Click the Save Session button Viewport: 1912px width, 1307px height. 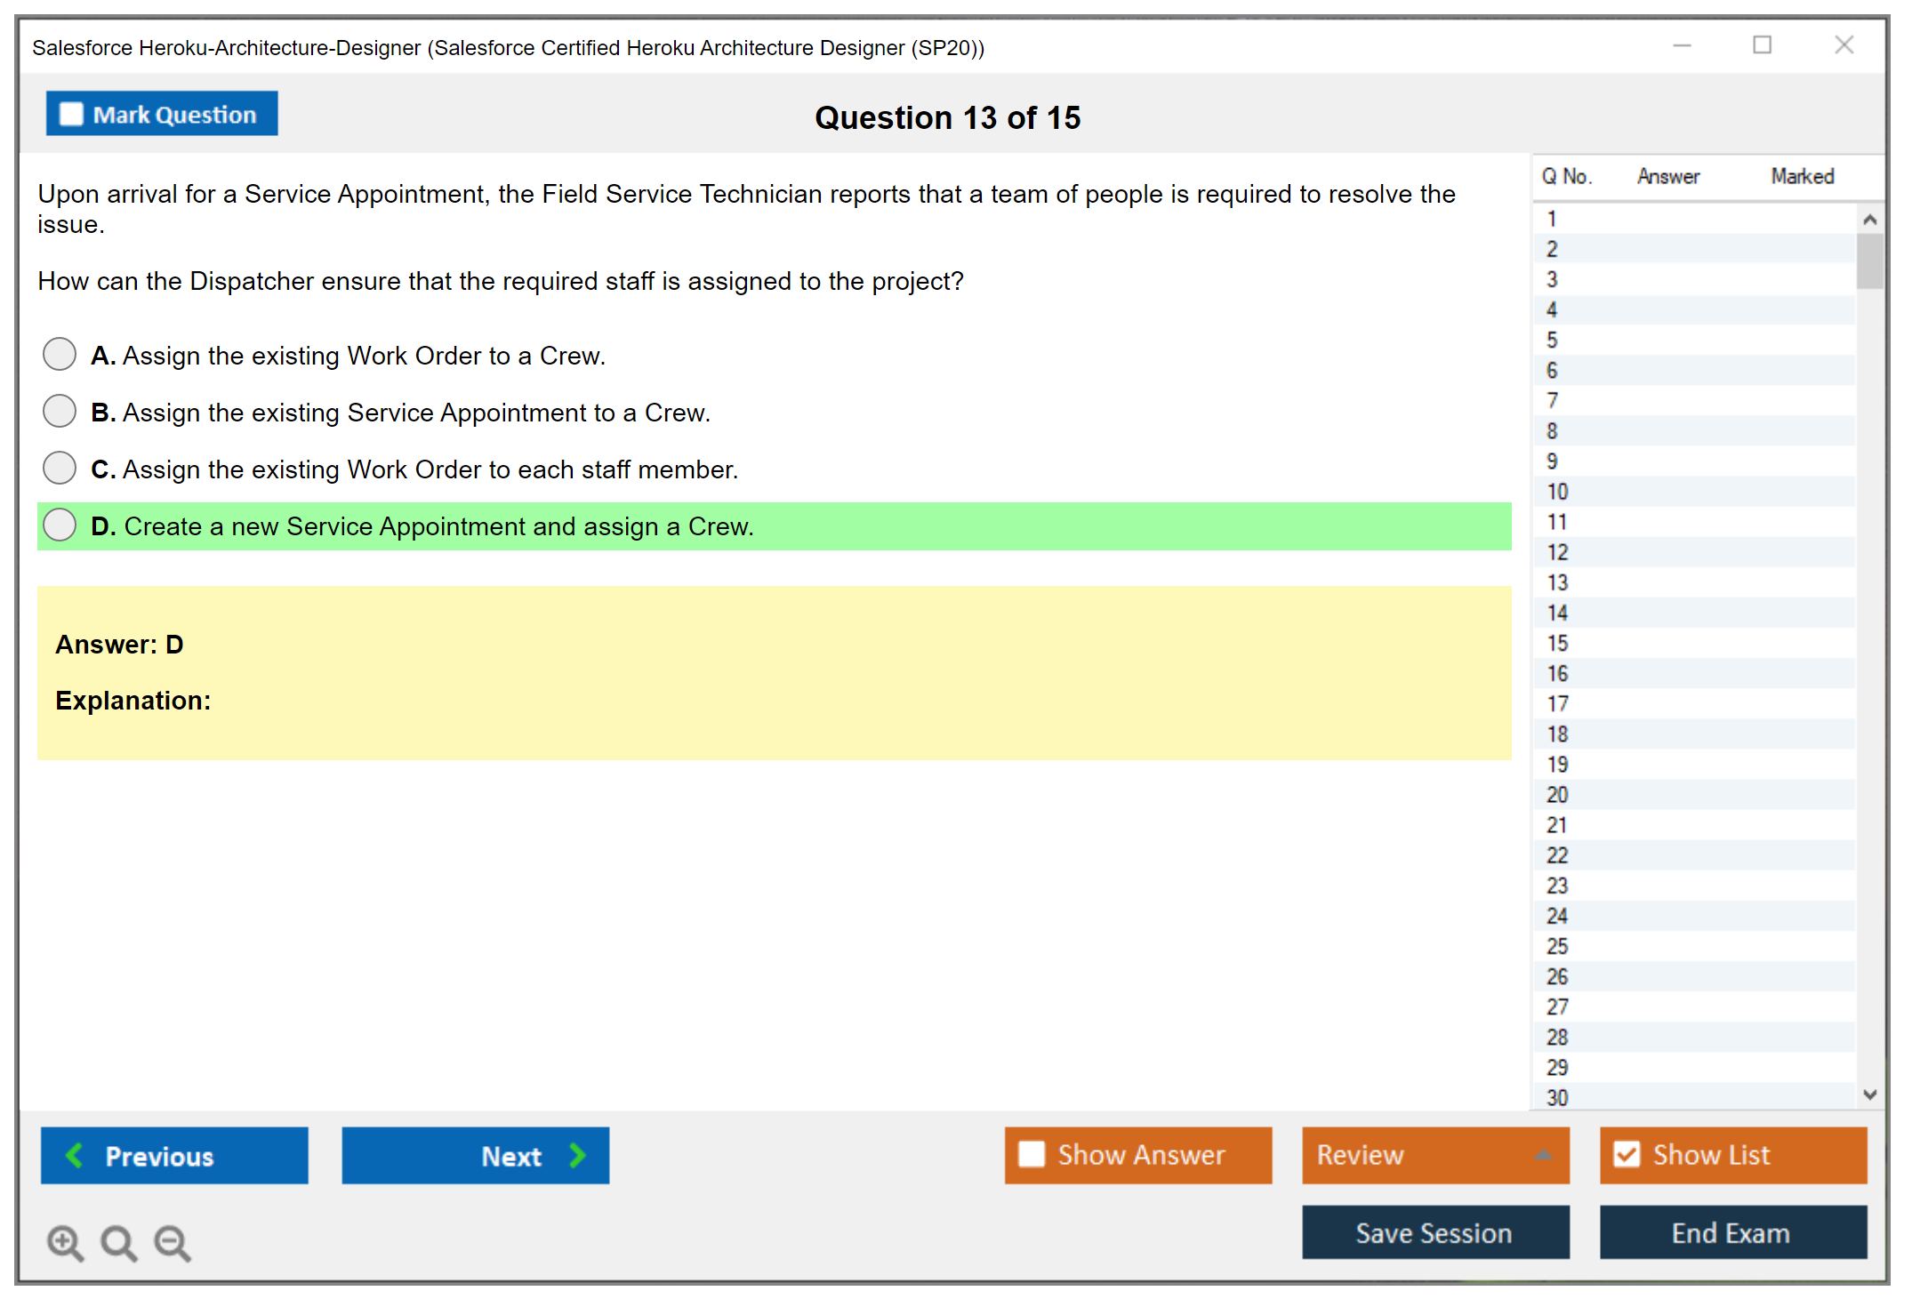click(1434, 1232)
